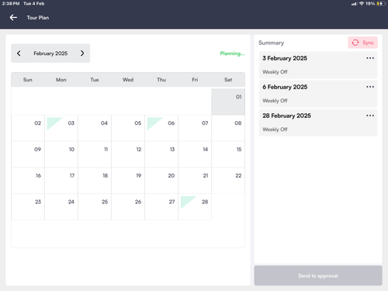
Task: Select calendar date 24
Action: 61,206
